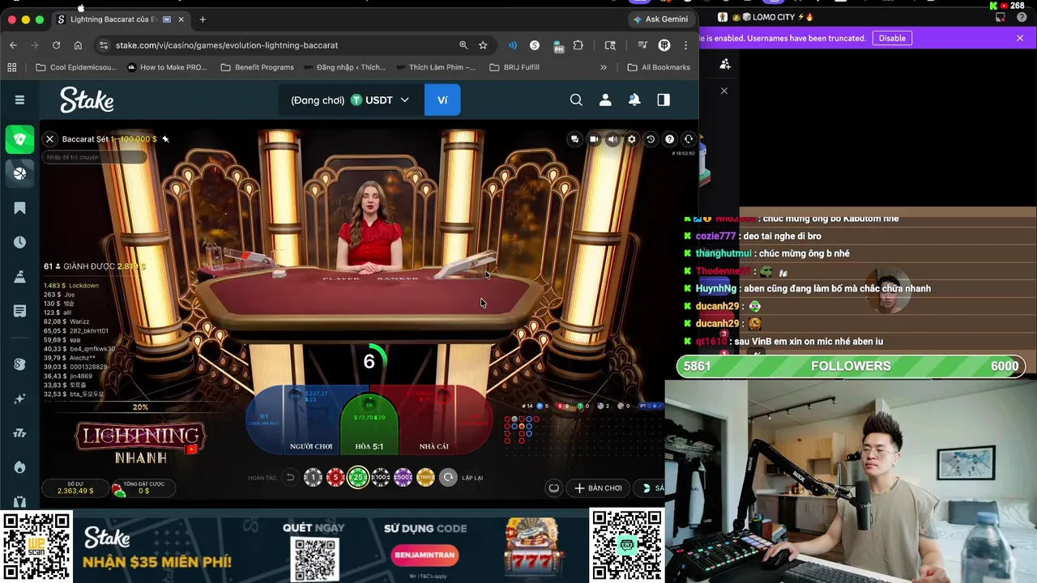Dismiss the purple banner with X
This screenshot has width=1037, height=583.
[x=1020, y=38]
